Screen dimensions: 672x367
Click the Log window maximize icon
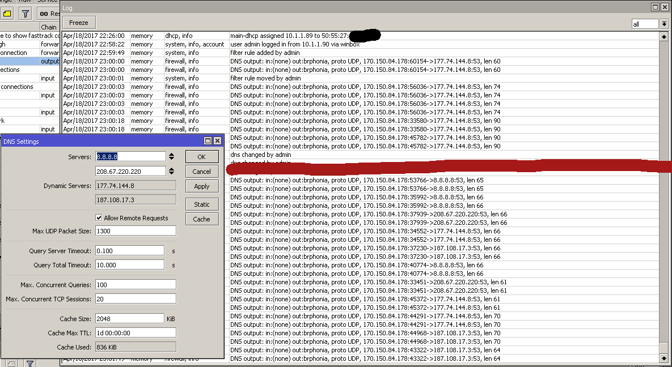click(x=656, y=7)
